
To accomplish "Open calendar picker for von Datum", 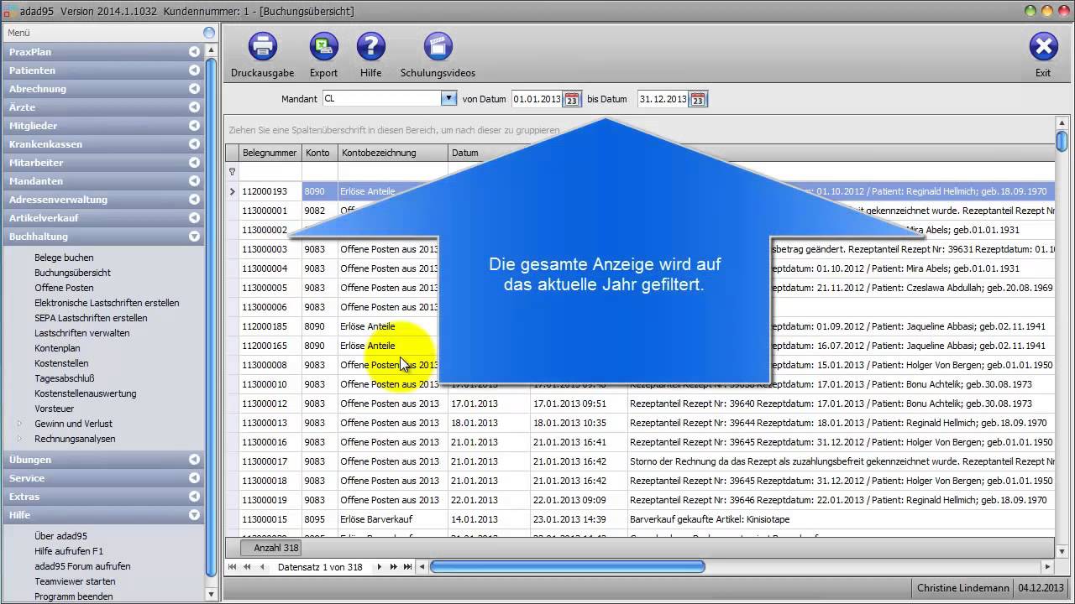I will 571,99.
